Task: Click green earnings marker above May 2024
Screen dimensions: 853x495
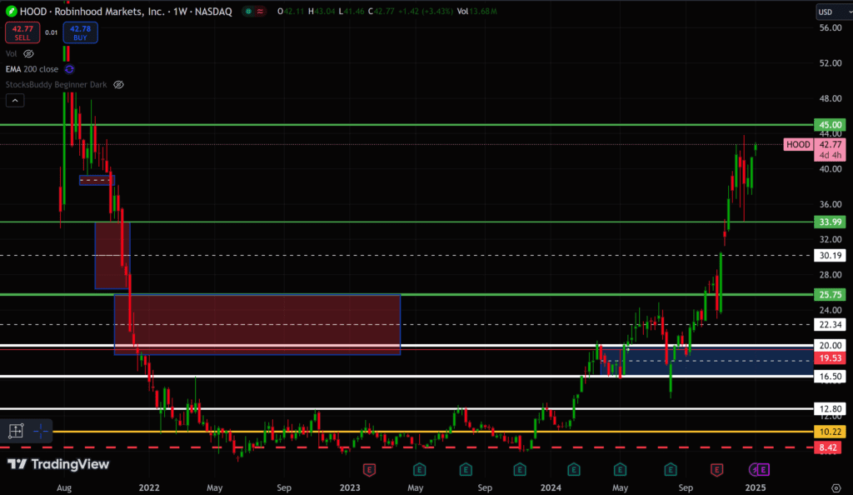Action: (620, 469)
